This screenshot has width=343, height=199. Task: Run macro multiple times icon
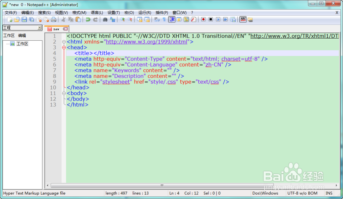tap(226, 19)
